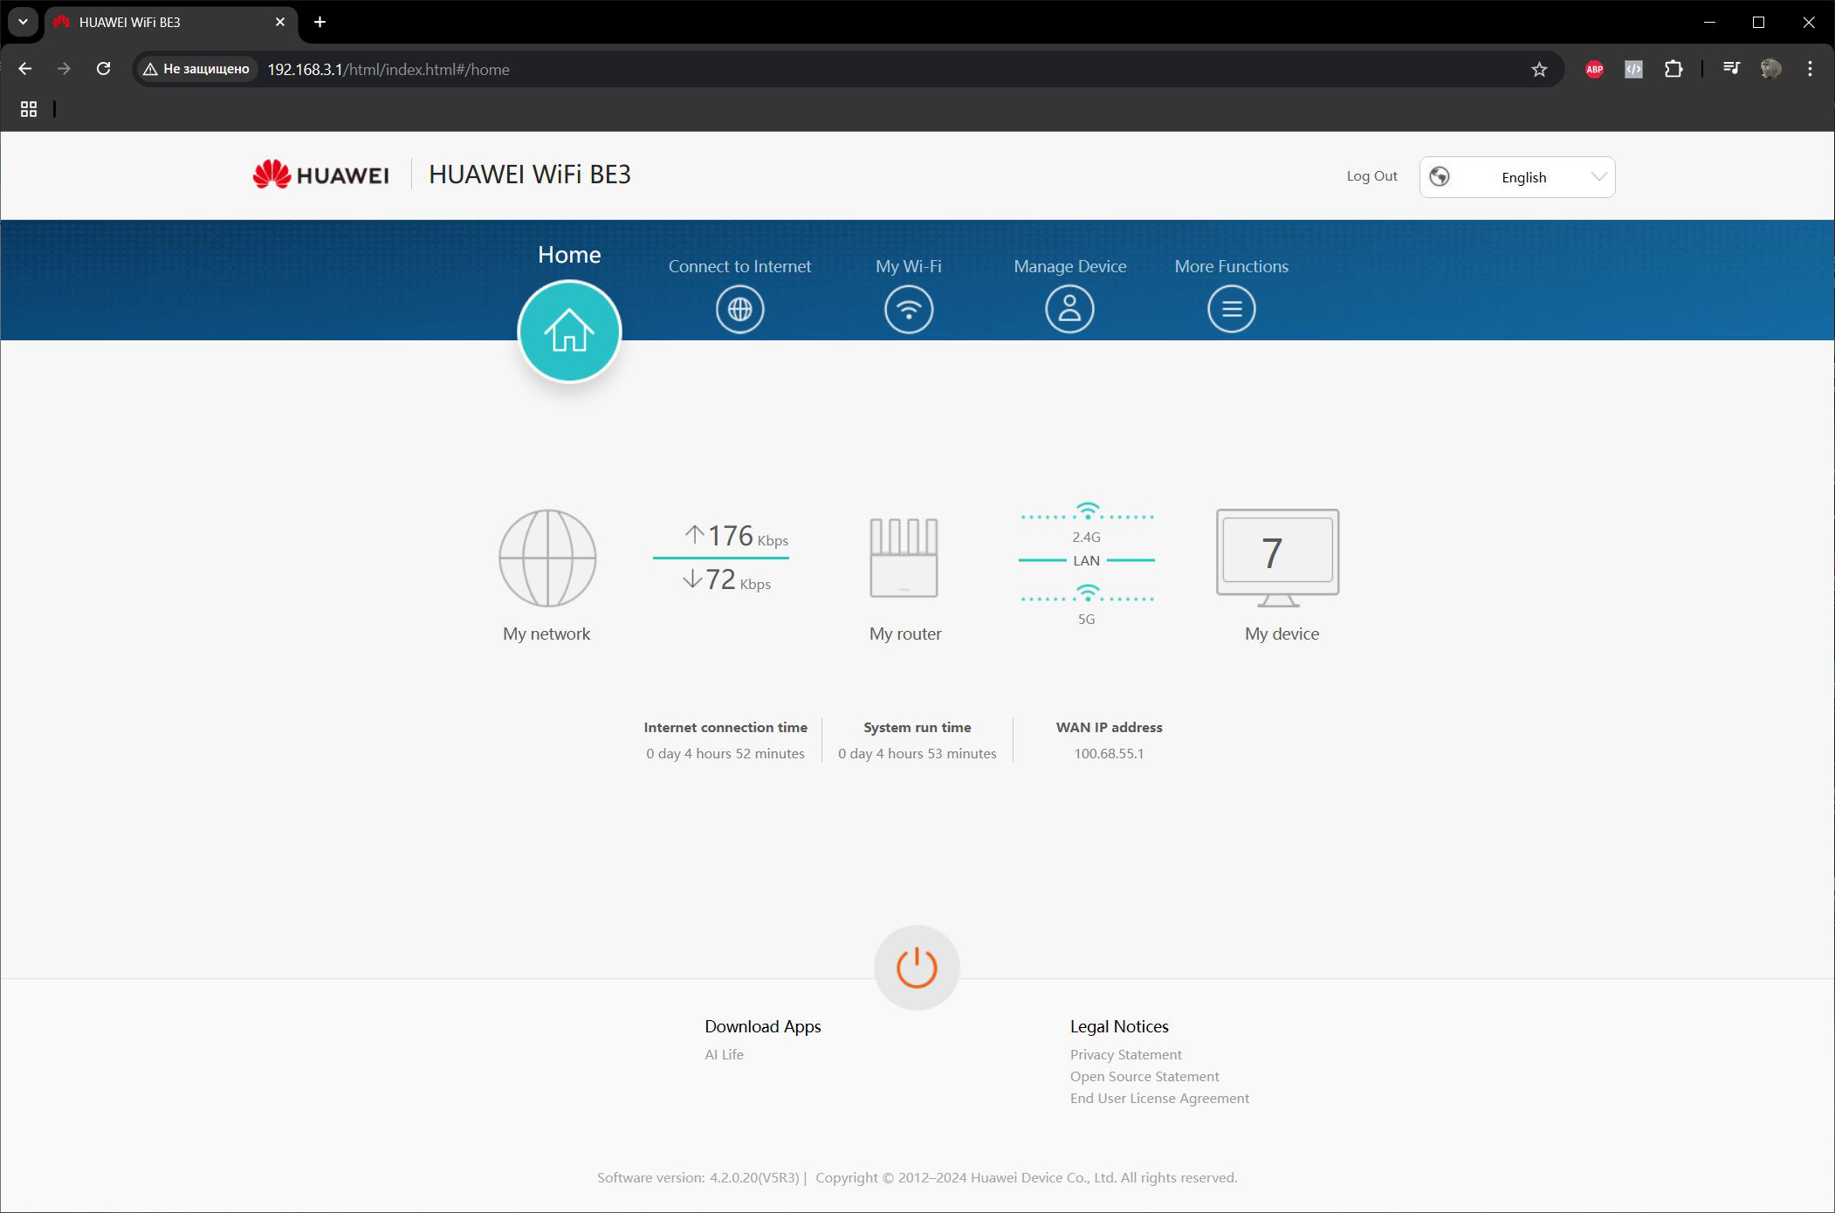1835x1213 pixels.
Task: Reload the router page
Action: coord(103,69)
